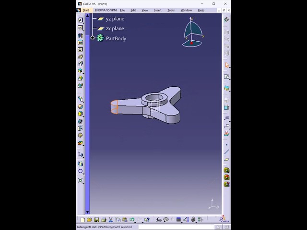Select the Hole tool
Screen dimensions: 307x230
click(80, 49)
